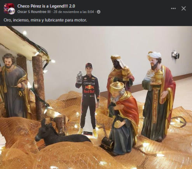Open the group avatar picture
Screen dimensions: 192x169
click(9, 9)
